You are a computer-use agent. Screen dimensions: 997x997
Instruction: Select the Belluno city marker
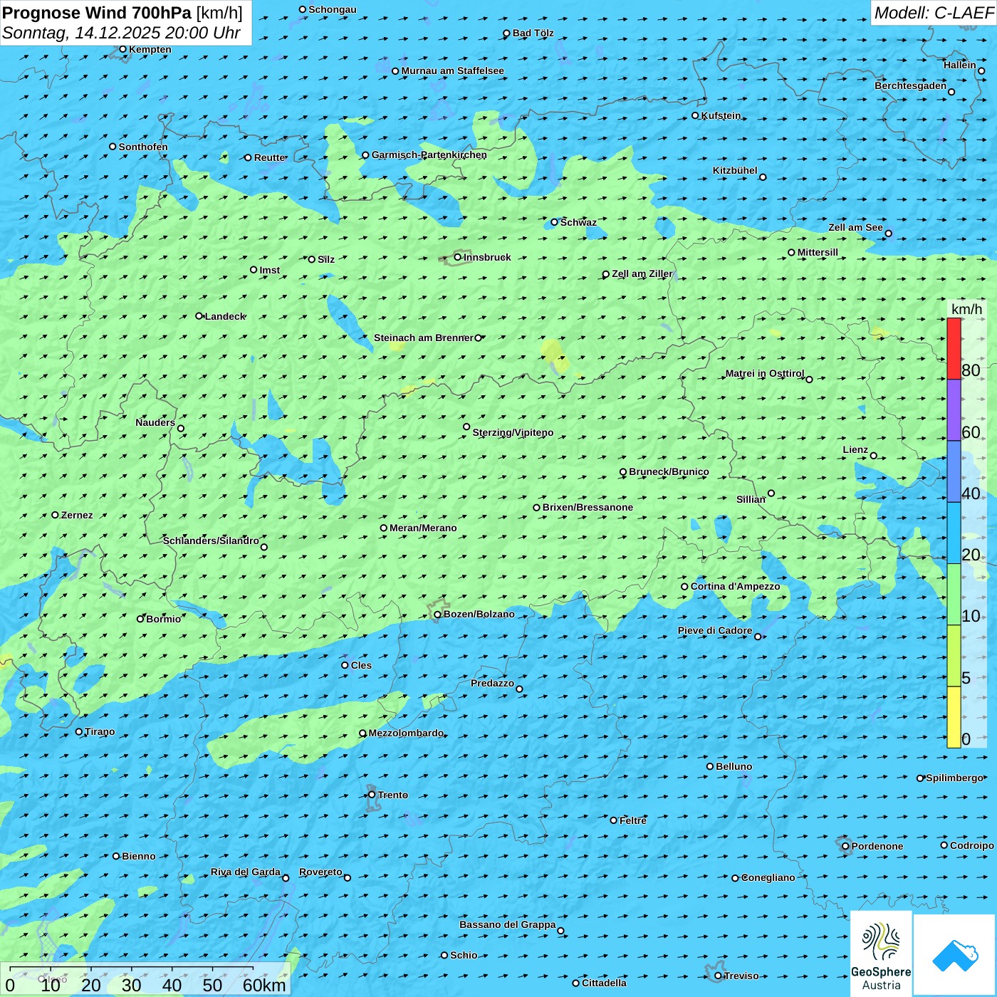pyautogui.click(x=710, y=766)
